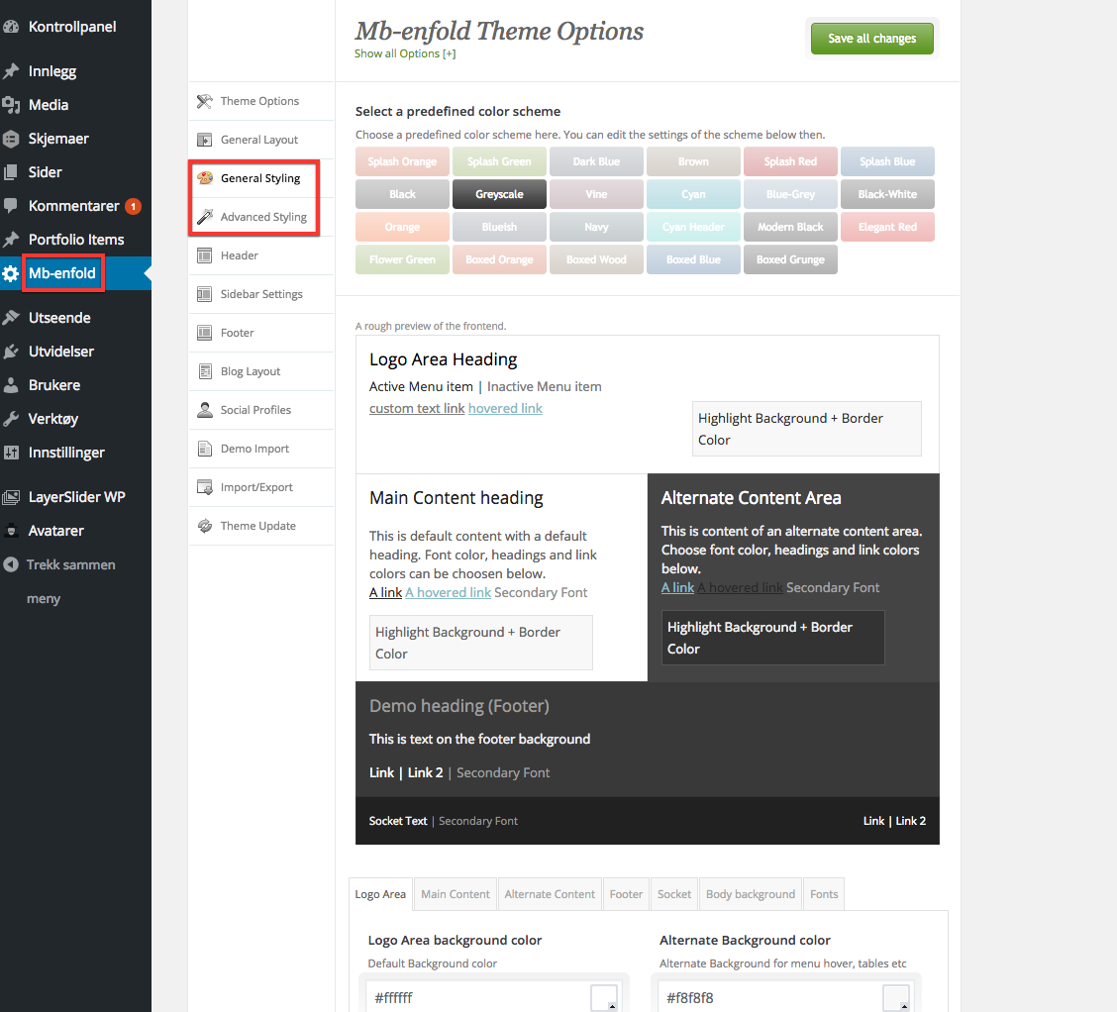
Task: Choose the Black-White color scheme
Action: (x=887, y=194)
